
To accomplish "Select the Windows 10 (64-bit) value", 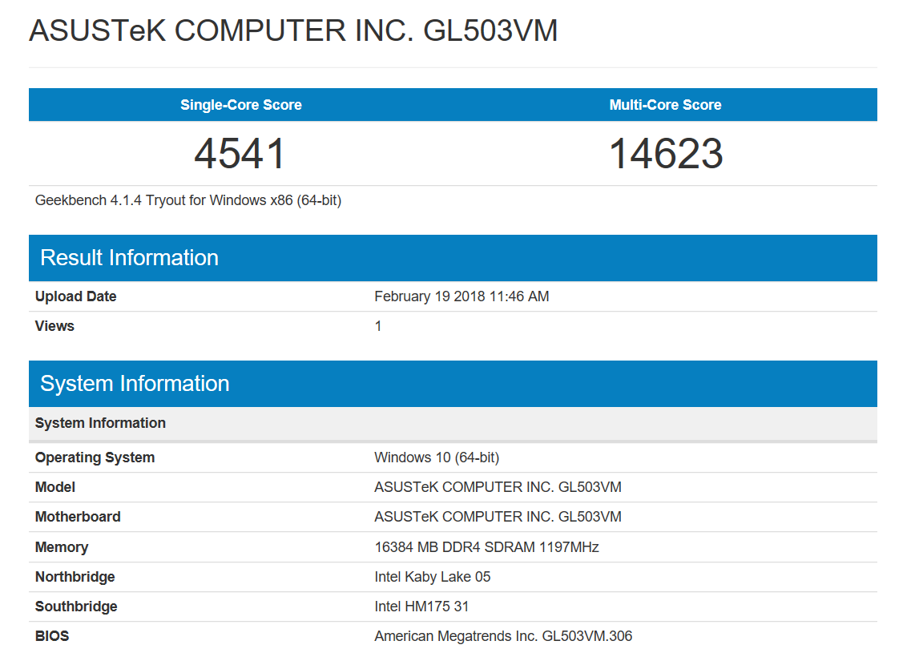I will (437, 457).
